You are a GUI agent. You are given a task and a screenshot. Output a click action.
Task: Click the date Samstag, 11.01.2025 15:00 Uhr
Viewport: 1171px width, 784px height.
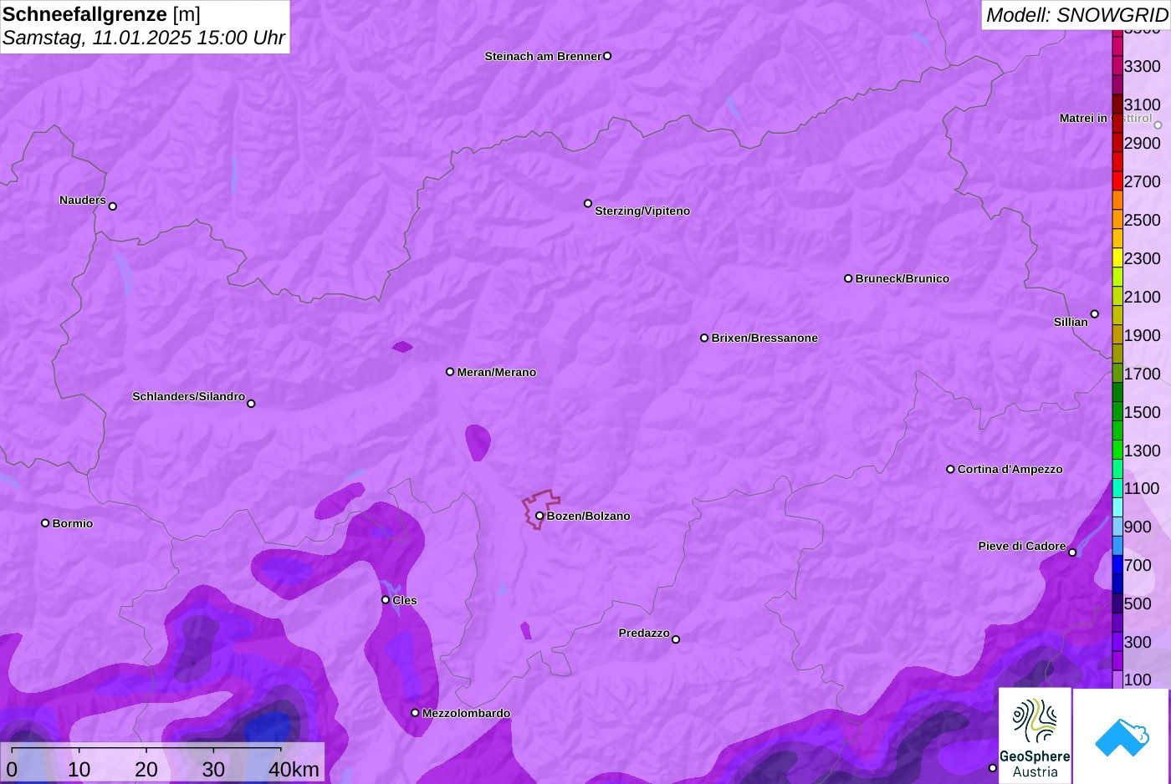(x=144, y=38)
